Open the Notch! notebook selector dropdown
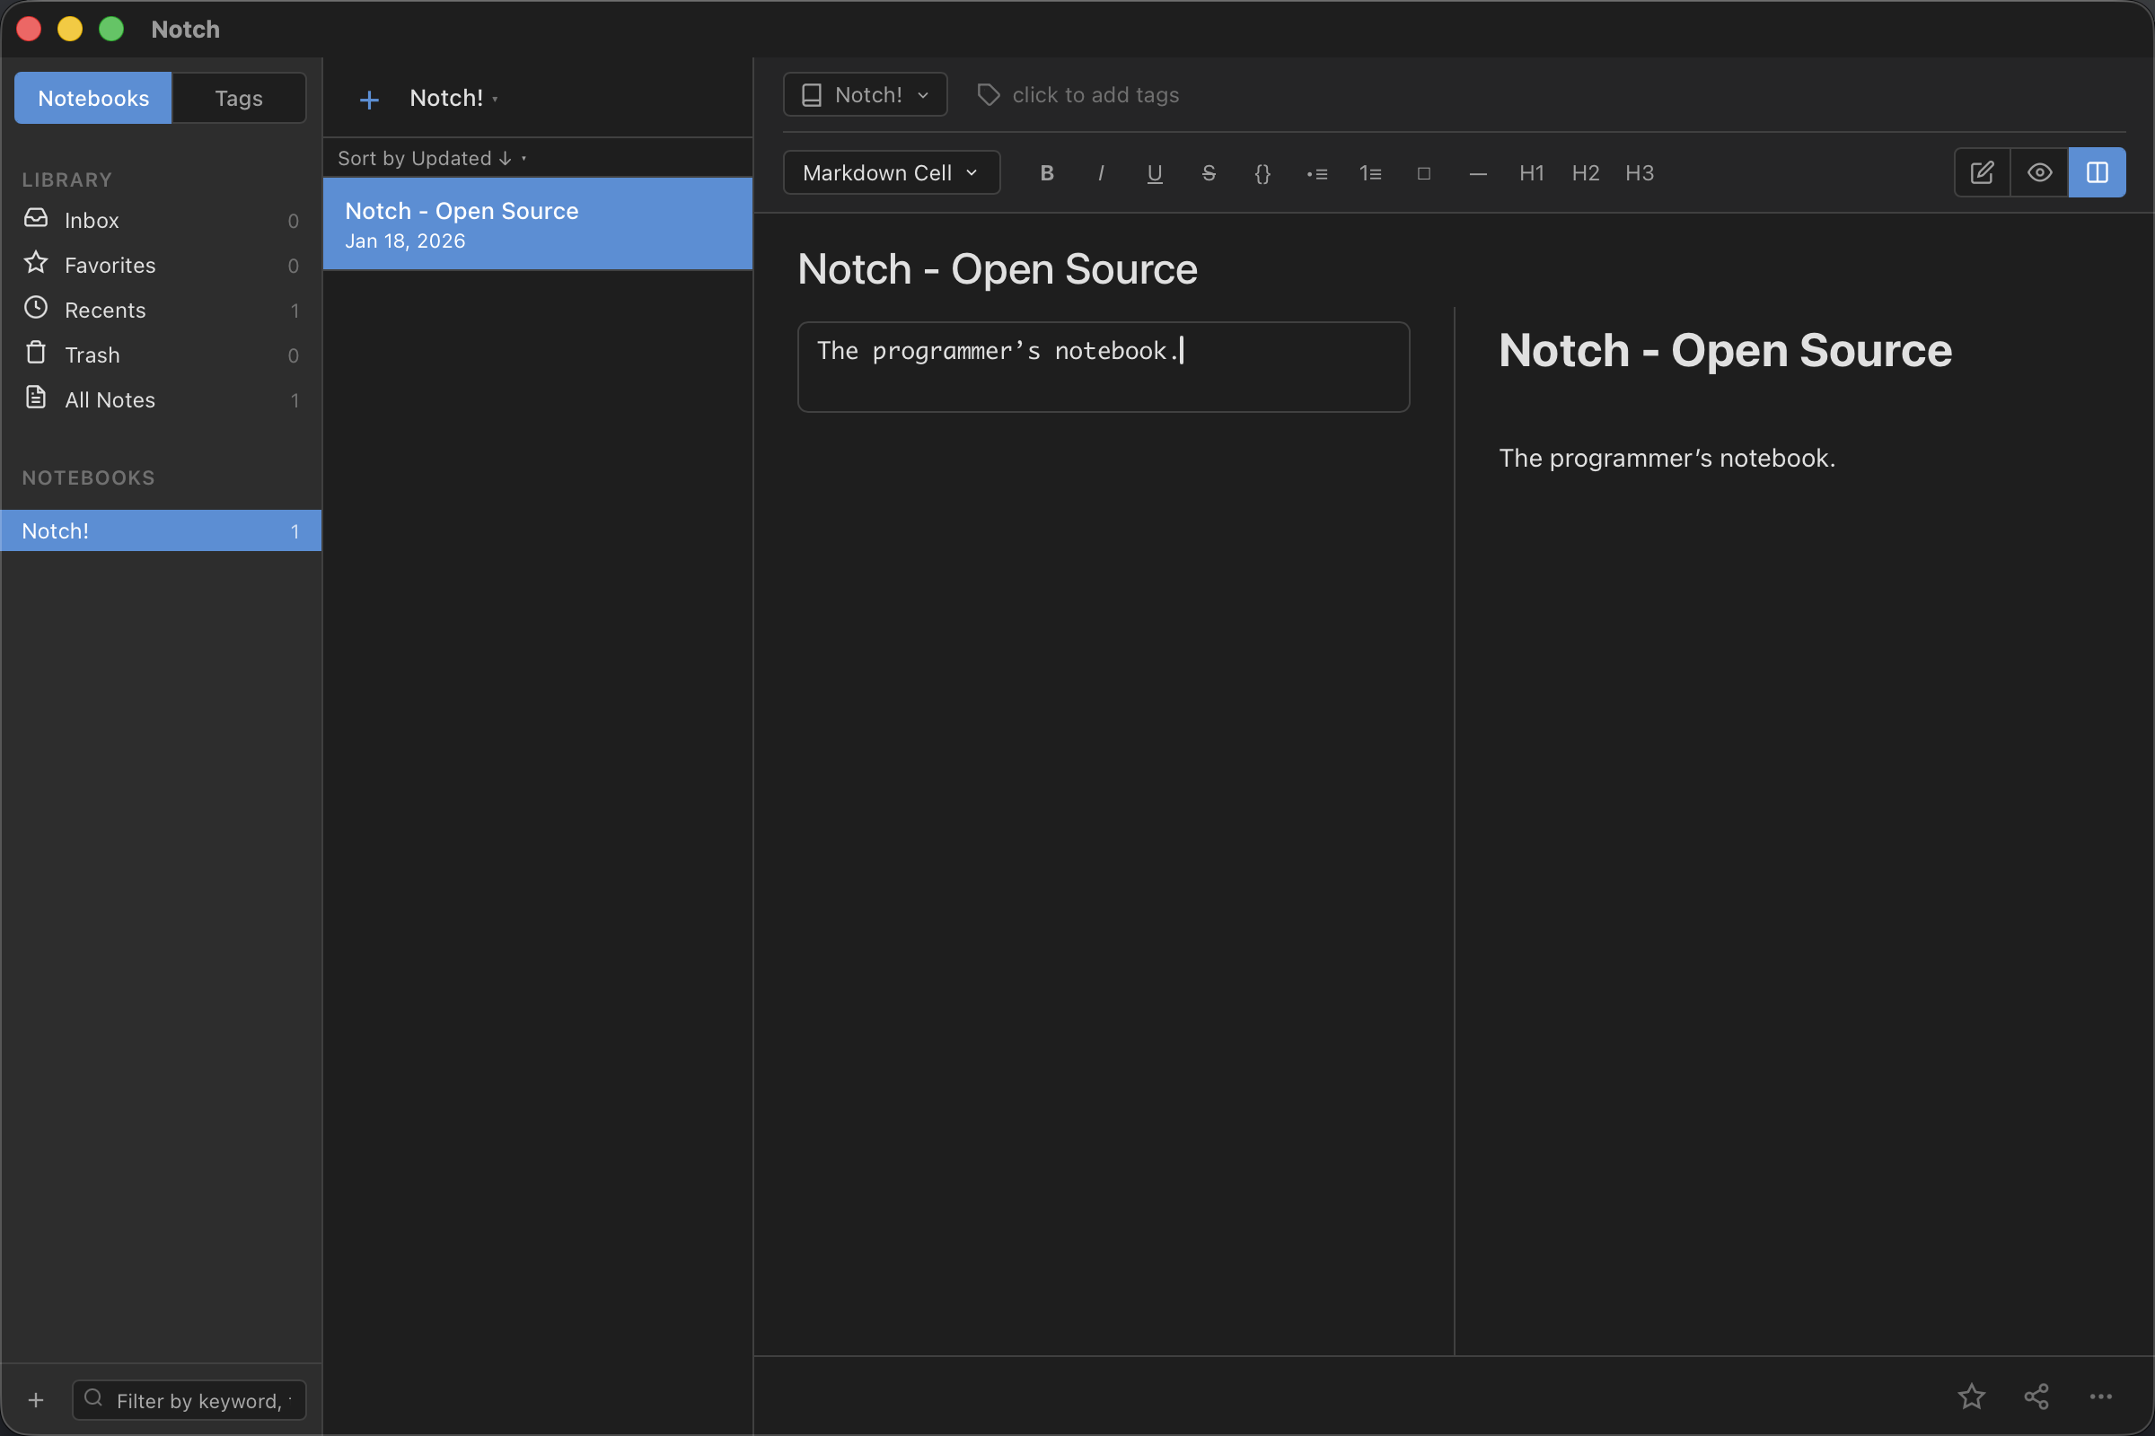2155x1436 pixels. pyautogui.click(x=864, y=94)
